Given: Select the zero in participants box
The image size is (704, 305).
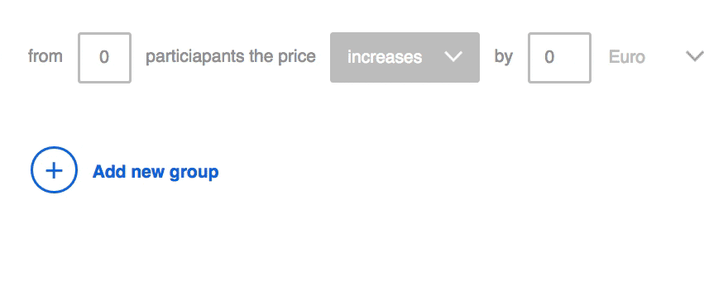Looking at the screenshot, I should 104,57.
